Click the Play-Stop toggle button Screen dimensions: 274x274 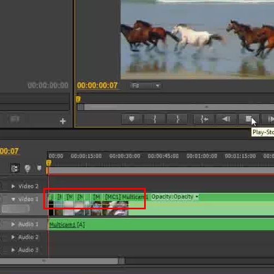click(249, 119)
